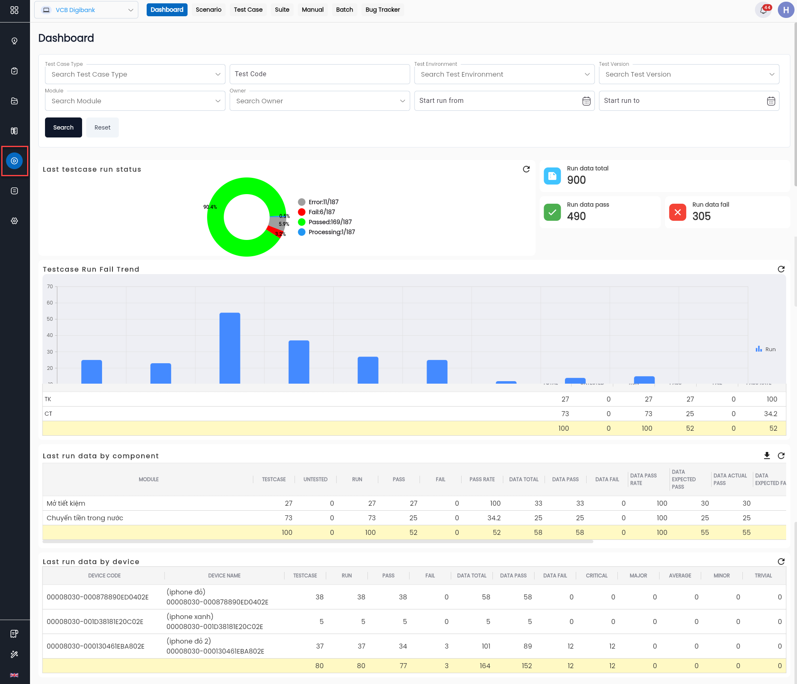This screenshot has width=797, height=684.
Task: Click the magic wand sidebar icon
Action: [x=14, y=654]
